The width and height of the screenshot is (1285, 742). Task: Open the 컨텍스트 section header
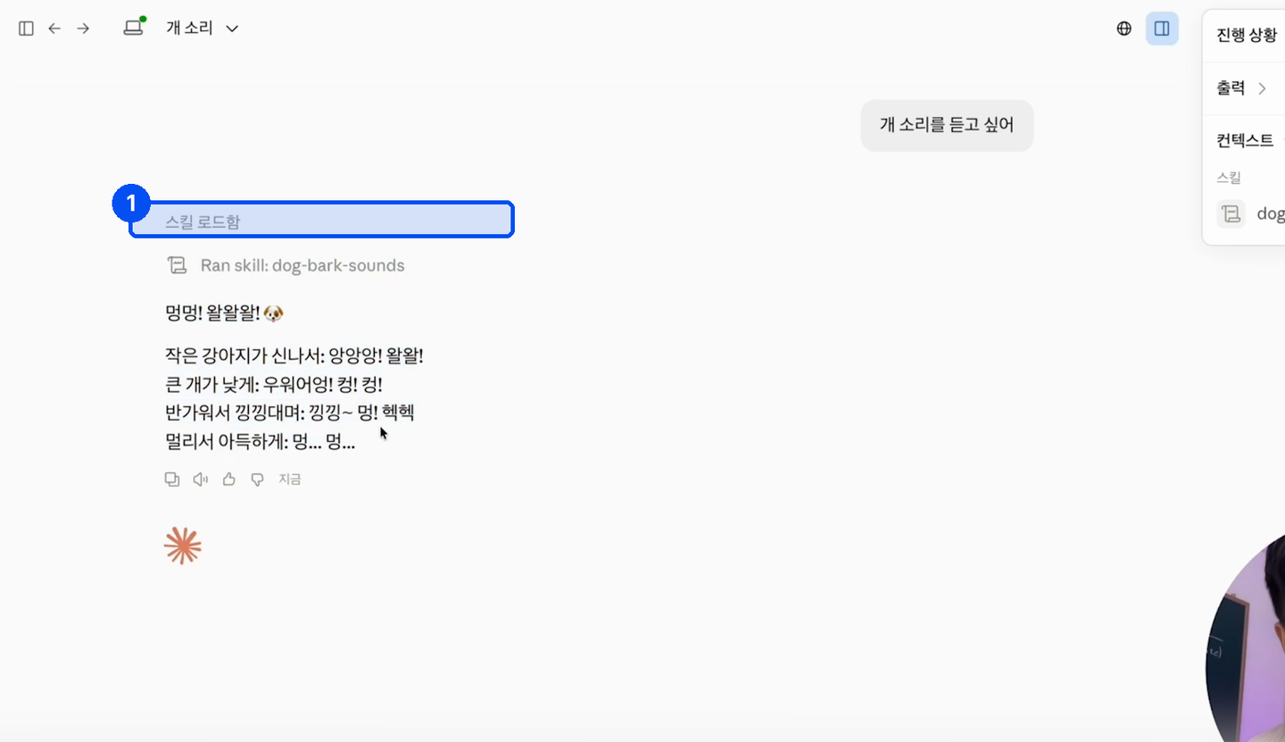coord(1246,140)
